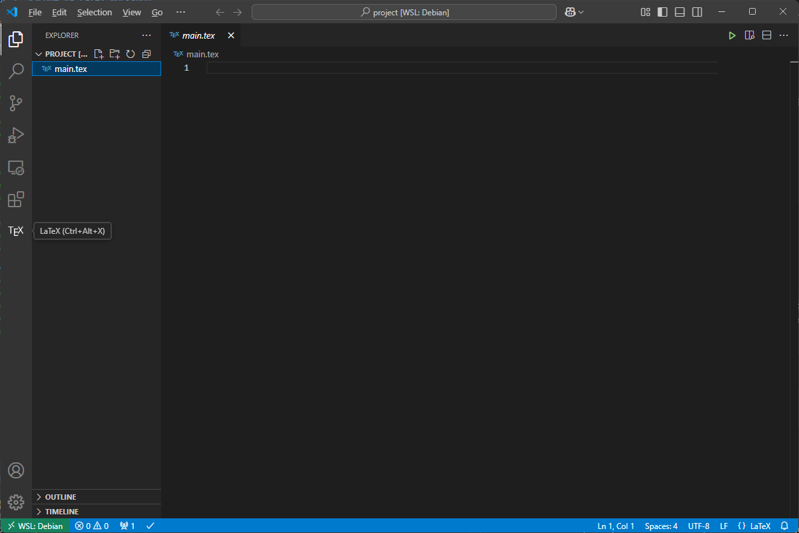The width and height of the screenshot is (799, 533).
Task: Open the Remote Explorer from the activity bar
Action: pos(15,167)
